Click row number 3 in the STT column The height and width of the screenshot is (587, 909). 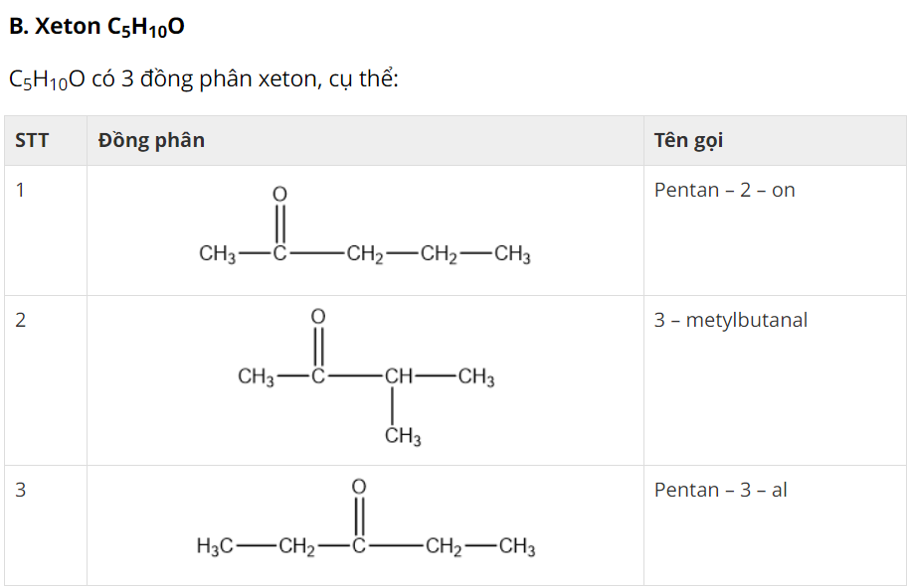coord(20,490)
